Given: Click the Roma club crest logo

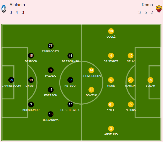Looking at the screenshot, I should coord(159,9).
